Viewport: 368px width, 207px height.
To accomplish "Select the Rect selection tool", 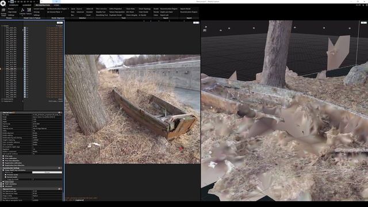I will pos(72,12).
